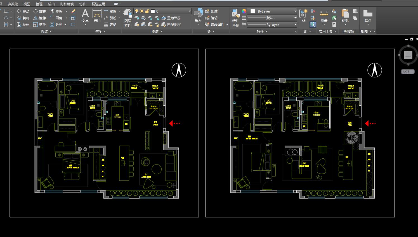Toggle group selection on/off icon

point(313,25)
